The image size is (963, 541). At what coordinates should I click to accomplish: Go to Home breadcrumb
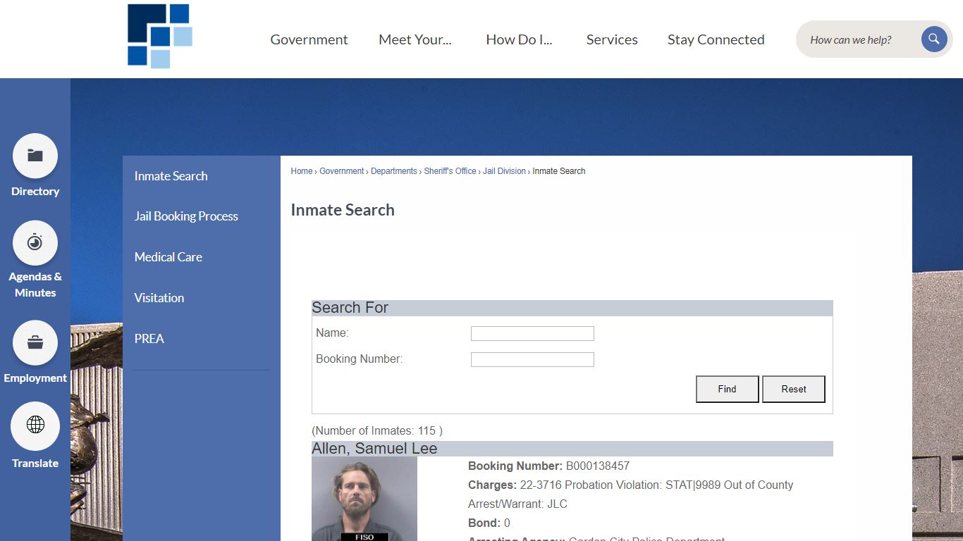tap(302, 171)
